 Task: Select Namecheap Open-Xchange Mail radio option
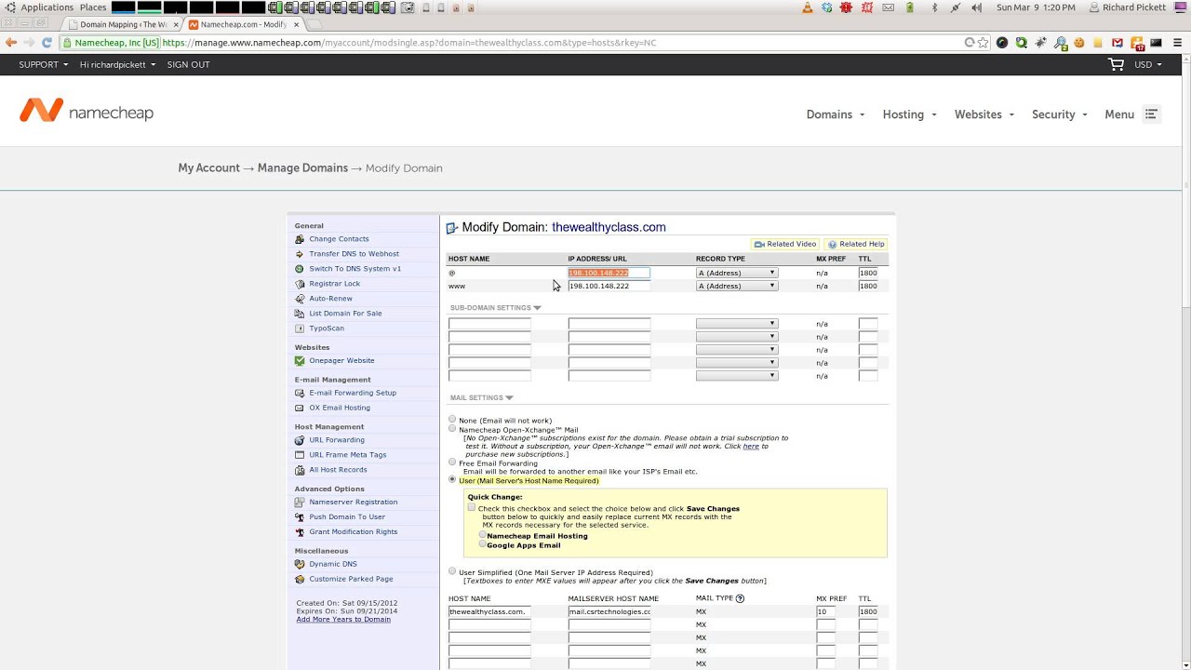click(452, 429)
